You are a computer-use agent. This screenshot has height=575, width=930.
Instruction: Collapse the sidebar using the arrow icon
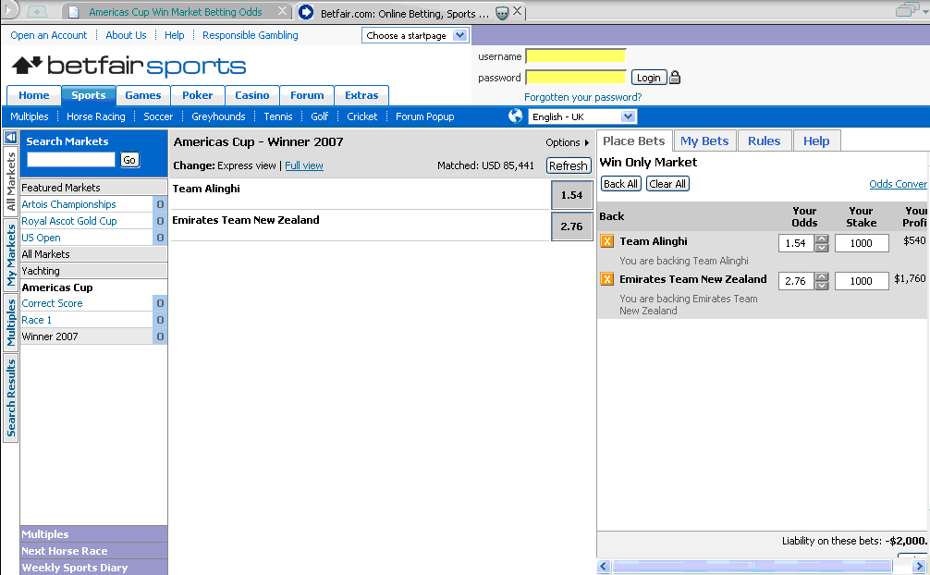10,137
